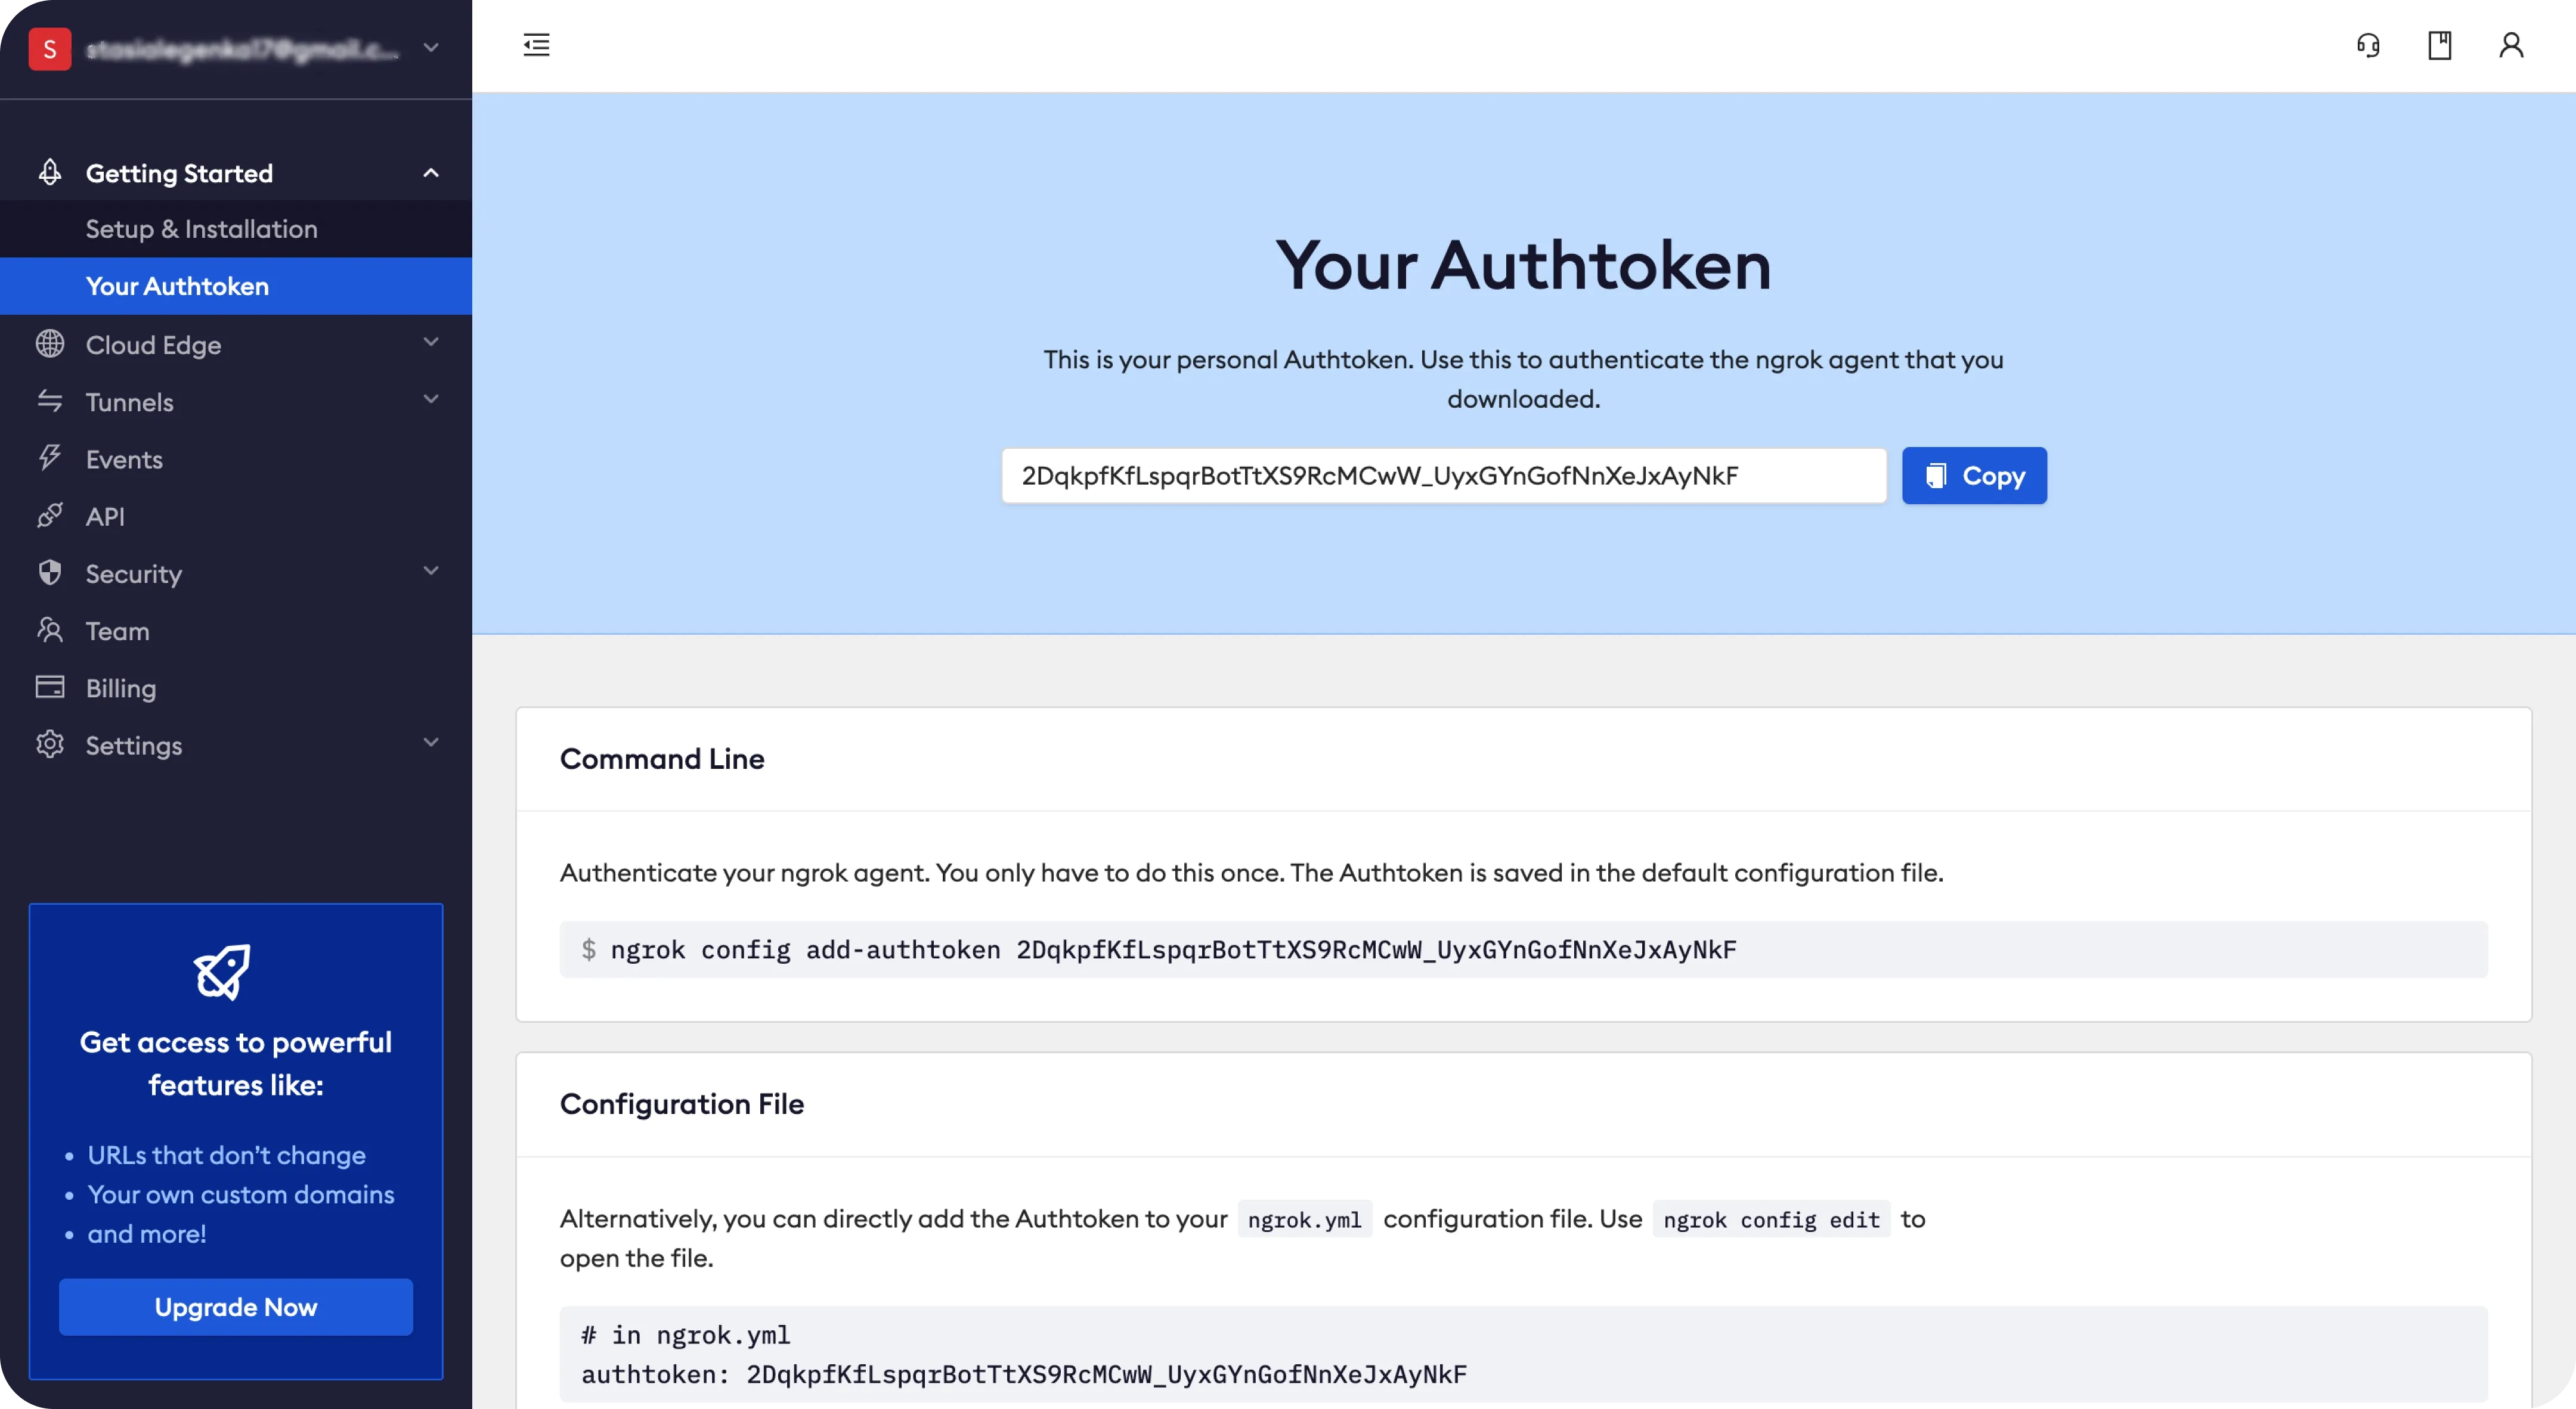Open the user profile icon
The width and height of the screenshot is (2576, 1409).
pyautogui.click(x=2511, y=45)
